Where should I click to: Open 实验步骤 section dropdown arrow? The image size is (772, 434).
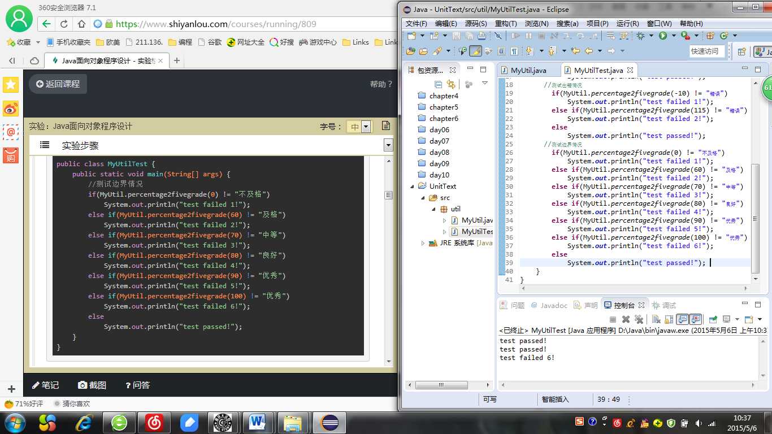(x=388, y=145)
